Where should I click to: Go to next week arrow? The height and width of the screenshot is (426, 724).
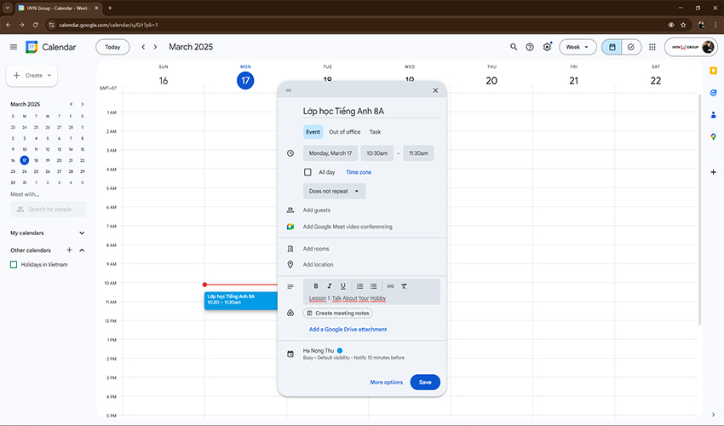155,47
